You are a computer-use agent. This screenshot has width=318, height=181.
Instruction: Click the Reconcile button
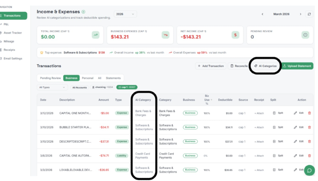pos(239,66)
